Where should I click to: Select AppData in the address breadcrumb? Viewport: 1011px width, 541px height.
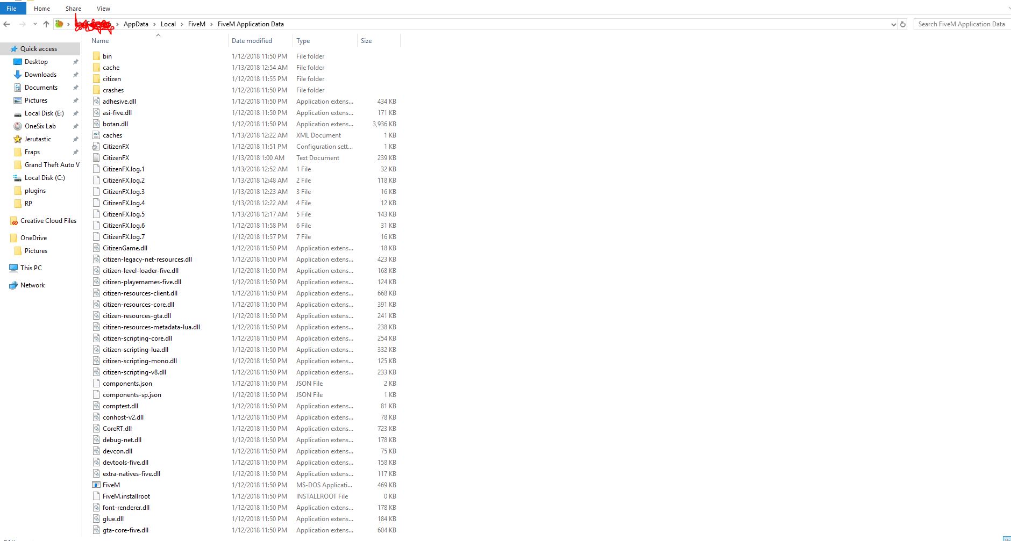136,24
